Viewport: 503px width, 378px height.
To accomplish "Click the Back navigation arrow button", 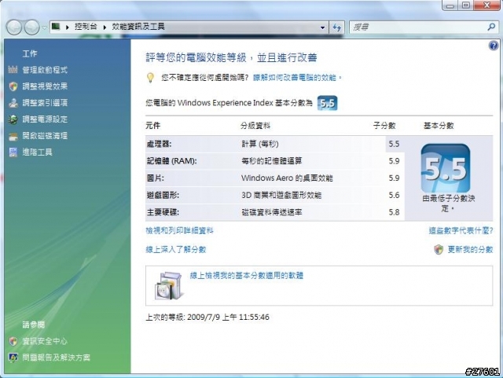I will [14, 28].
